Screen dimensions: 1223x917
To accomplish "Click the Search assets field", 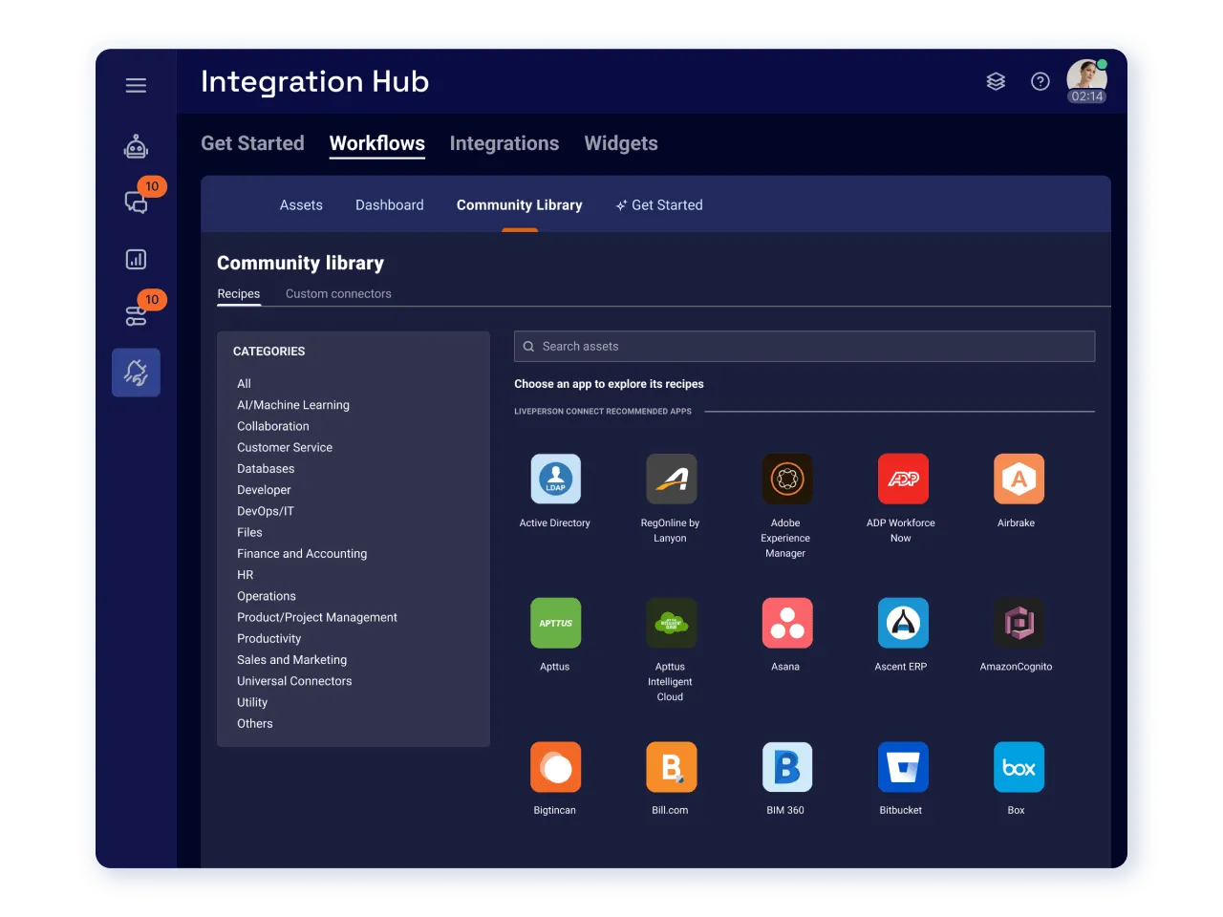I will click(x=805, y=346).
